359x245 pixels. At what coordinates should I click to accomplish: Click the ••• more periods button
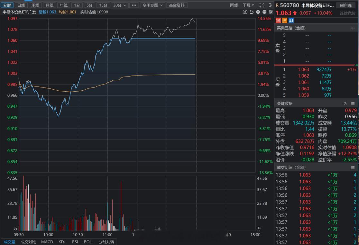click(134, 5)
